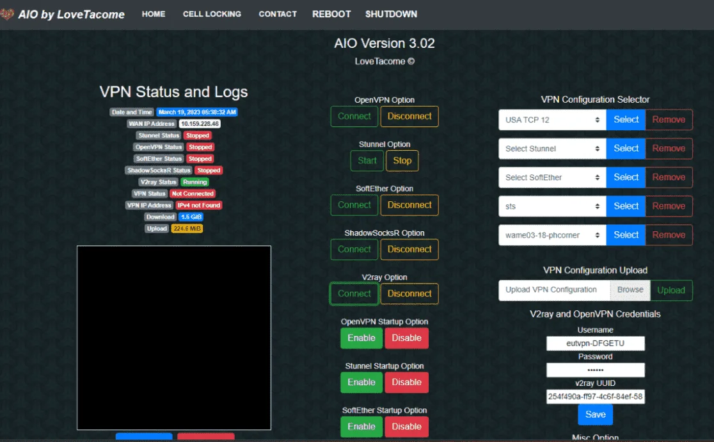This screenshot has width=714, height=442.
Task: Click the ShadowSocksR Status Stopped badge
Action: pos(209,171)
